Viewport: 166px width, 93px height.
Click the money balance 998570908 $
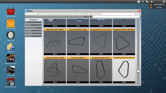(x=159, y=5)
